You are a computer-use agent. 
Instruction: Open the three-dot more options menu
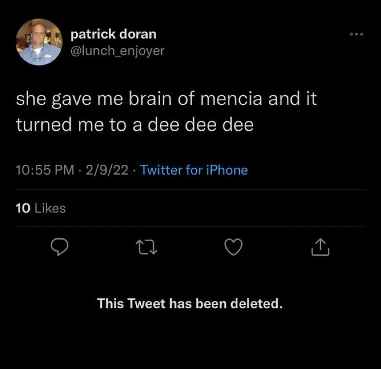click(356, 34)
